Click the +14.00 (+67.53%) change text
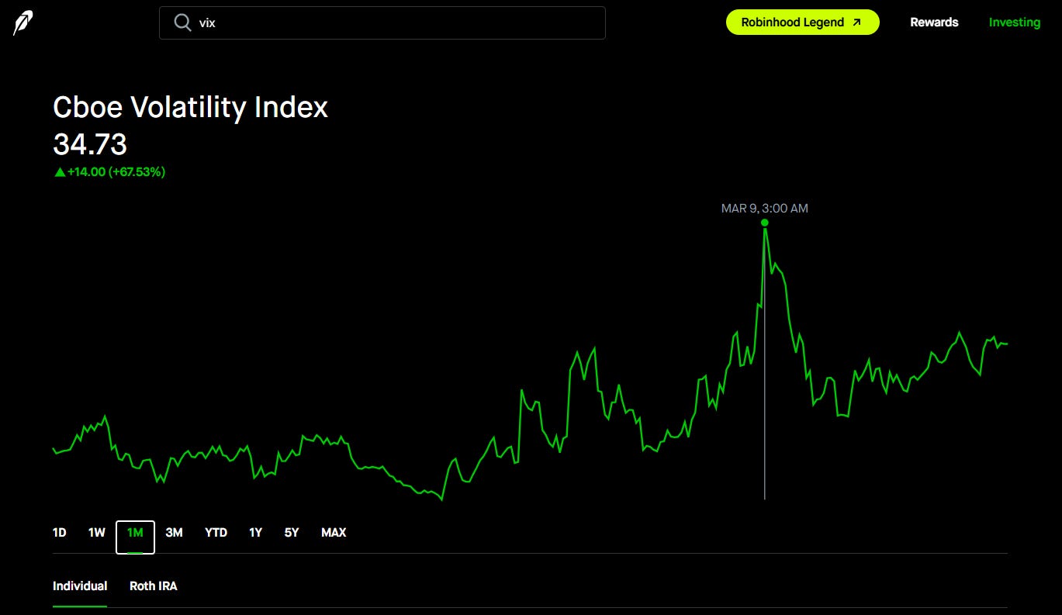This screenshot has height=615, width=1062. click(116, 172)
